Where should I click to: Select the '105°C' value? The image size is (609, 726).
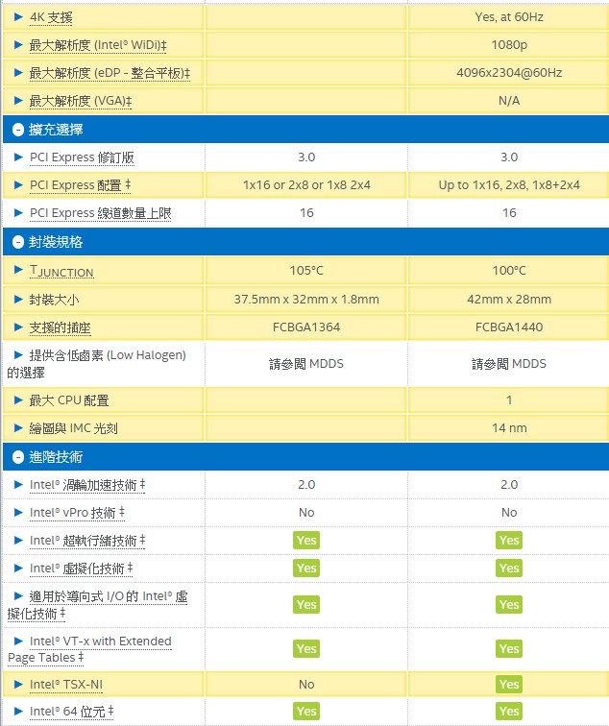click(x=306, y=270)
